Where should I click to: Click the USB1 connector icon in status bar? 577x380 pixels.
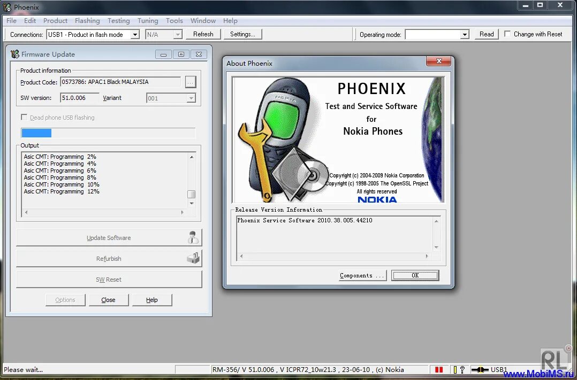[480, 370]
